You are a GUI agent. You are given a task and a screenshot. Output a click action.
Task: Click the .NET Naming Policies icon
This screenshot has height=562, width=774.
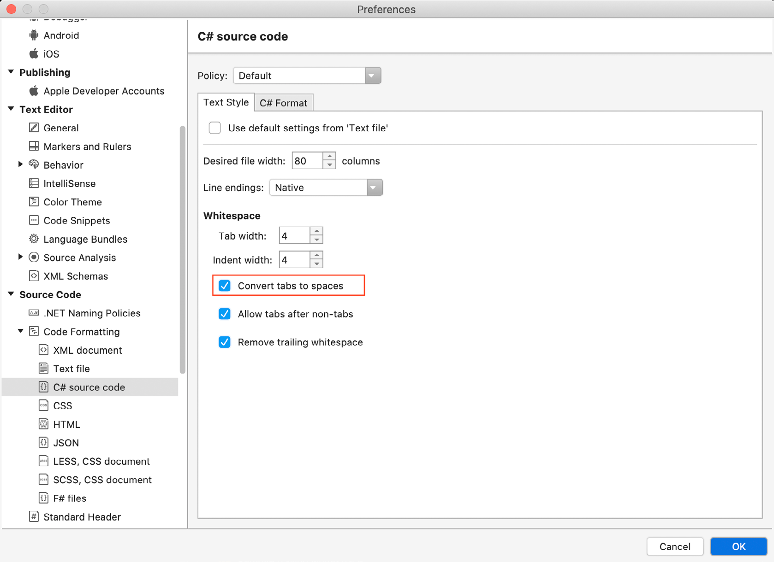[x=34, y=313]
